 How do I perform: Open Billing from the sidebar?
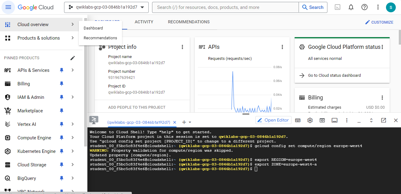(24, 84)
